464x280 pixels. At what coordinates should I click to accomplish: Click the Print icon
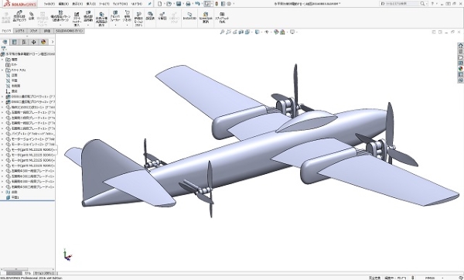tap(188, 4)
